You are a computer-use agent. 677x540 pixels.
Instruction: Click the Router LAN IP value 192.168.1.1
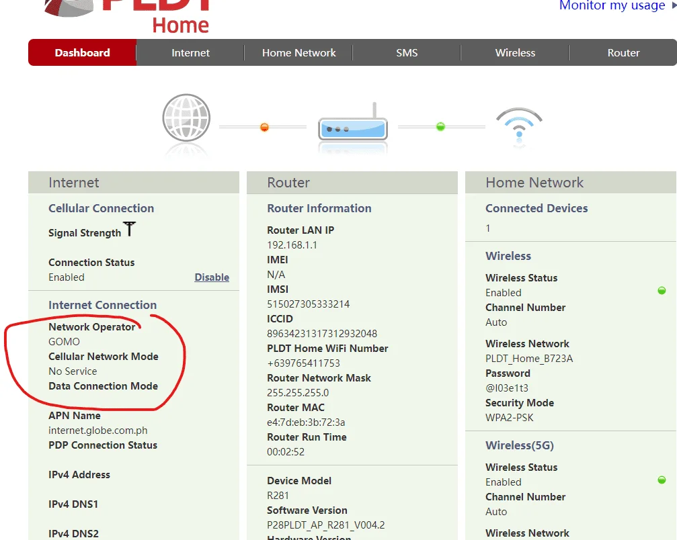(292, 245)
